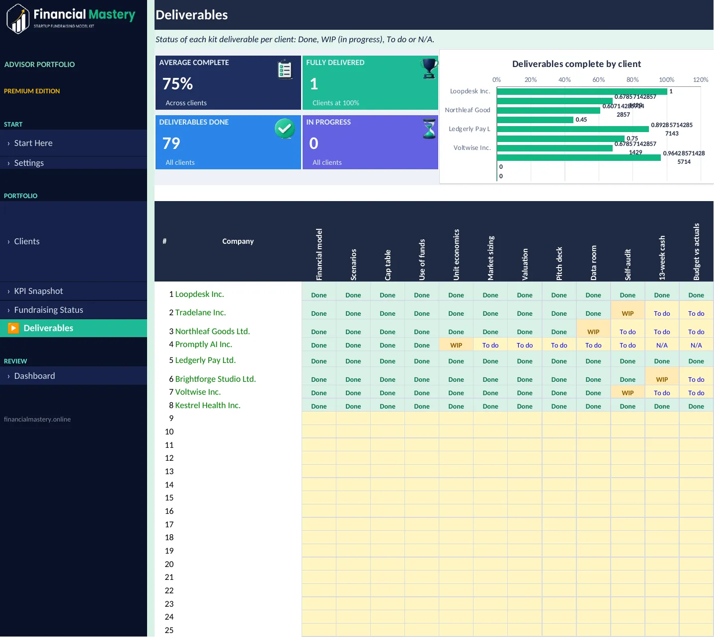Open the Dashboard review sheet
This screenshot has height=637, width=714.
click(74, 376)
